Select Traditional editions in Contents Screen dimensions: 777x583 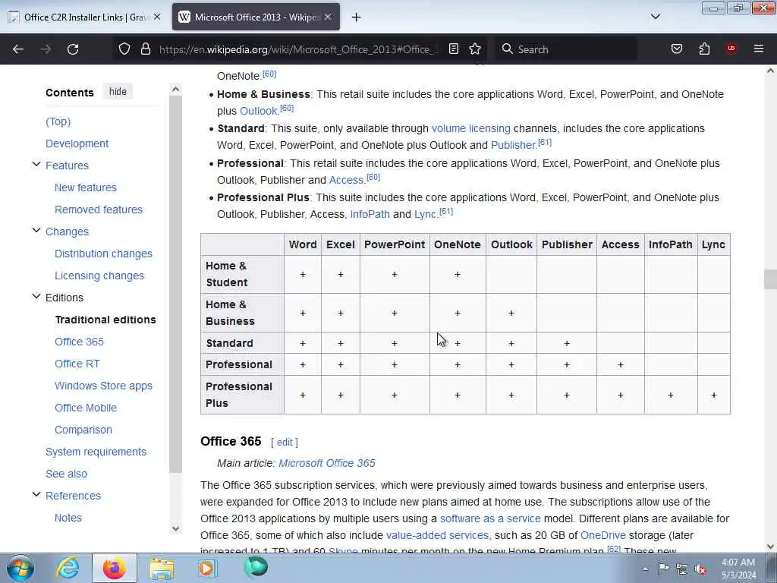pyautogui.click(x=105, y=320)
